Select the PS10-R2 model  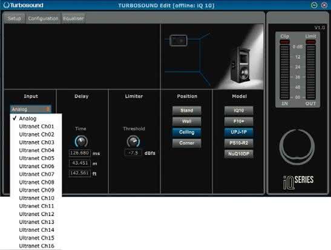point(239,143)
